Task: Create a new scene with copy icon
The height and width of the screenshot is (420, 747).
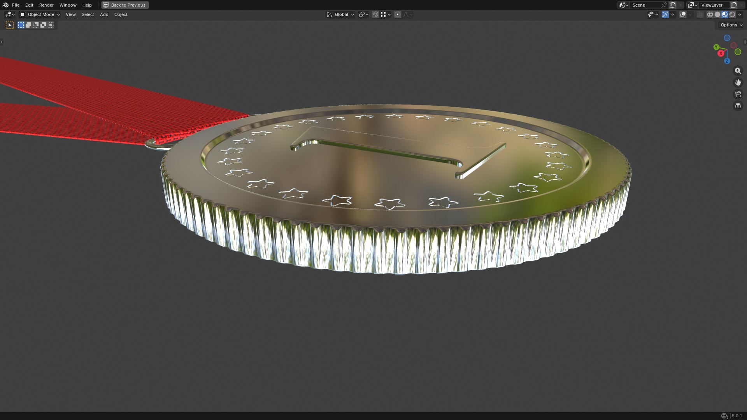Action: pos(673,5)
